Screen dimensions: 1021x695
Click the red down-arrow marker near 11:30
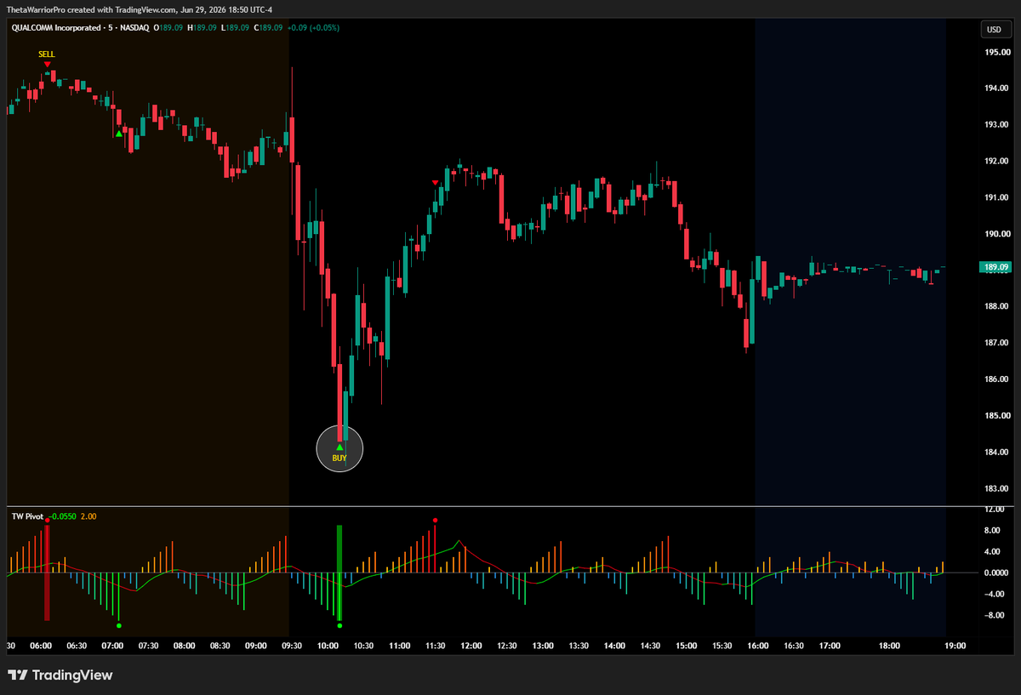(x=436, y=182)
